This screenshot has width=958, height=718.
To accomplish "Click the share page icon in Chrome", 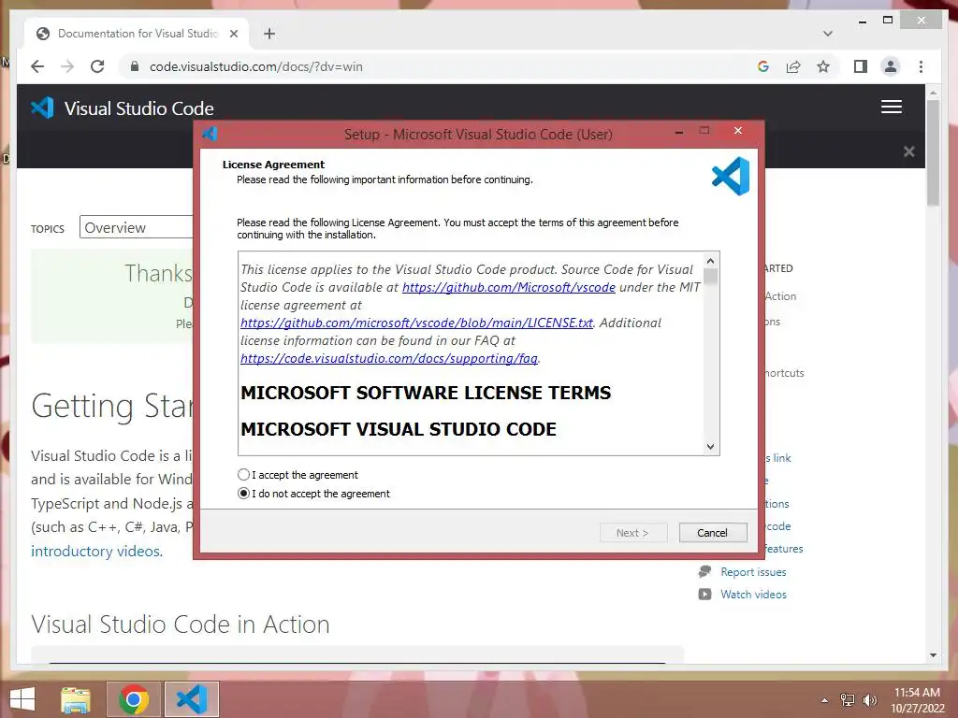I will coord(793,66).
